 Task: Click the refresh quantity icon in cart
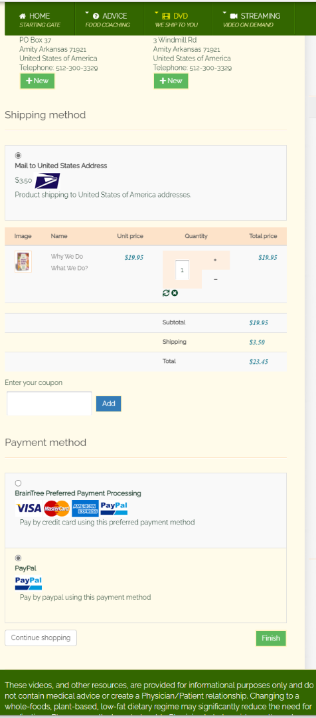166,293
